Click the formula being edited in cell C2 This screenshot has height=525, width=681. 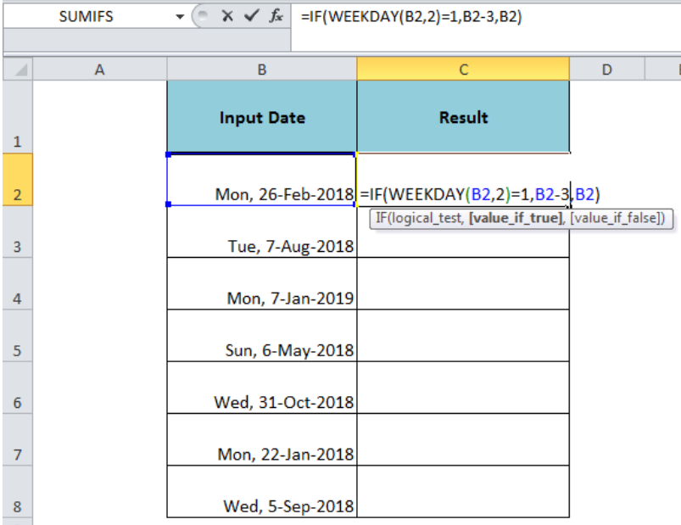click(480, 194)
